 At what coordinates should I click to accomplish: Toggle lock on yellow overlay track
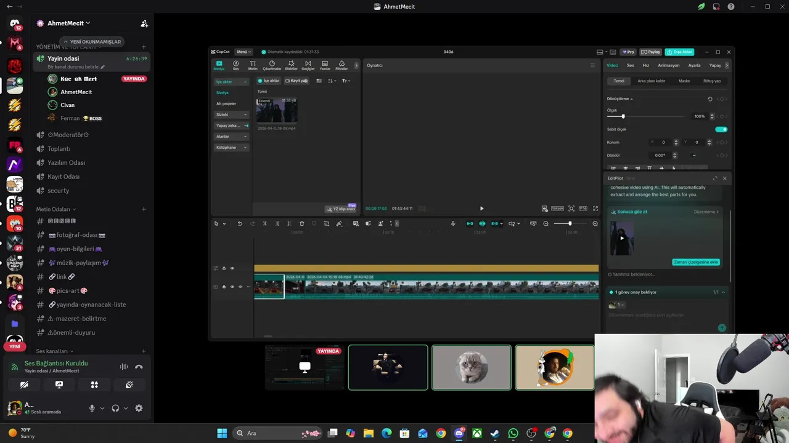click(x=224, y=268)
